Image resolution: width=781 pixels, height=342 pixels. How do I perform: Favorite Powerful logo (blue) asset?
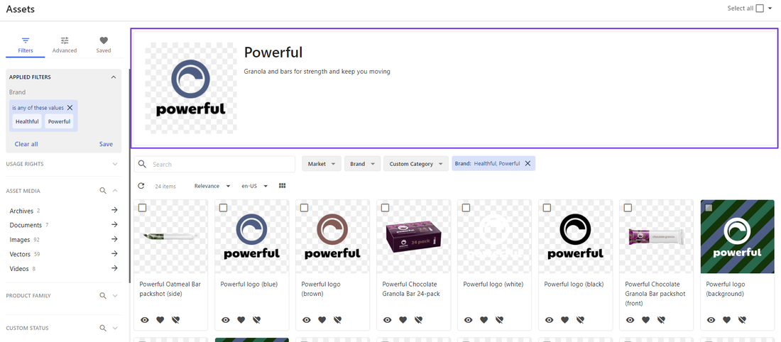click(241, 319)
